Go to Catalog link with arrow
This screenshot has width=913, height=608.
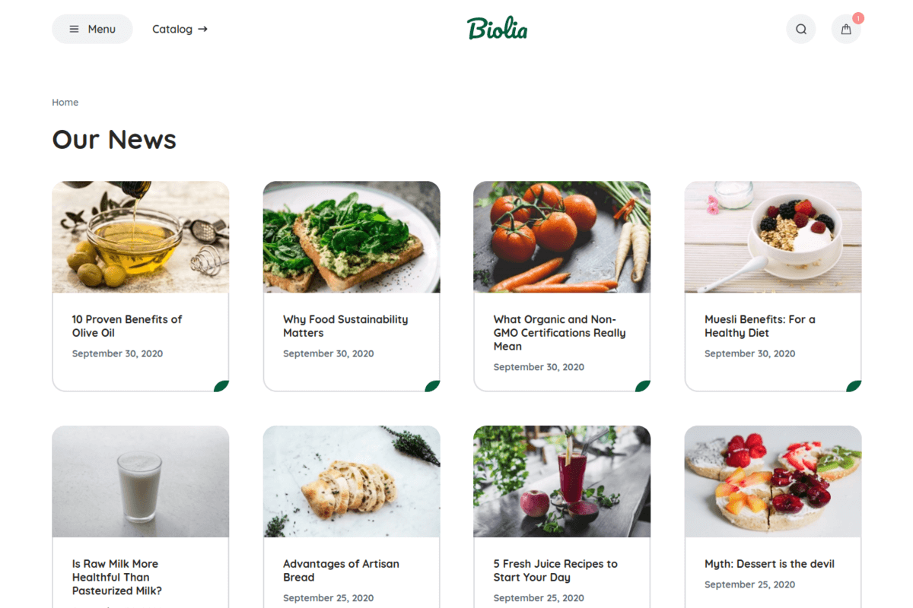pyautogui.click(x=180, y=29)
